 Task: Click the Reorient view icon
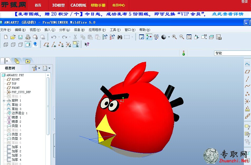[197, 37]
